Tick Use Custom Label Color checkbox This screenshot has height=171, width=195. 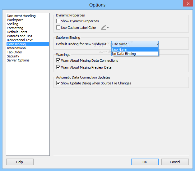pos(58,27)
